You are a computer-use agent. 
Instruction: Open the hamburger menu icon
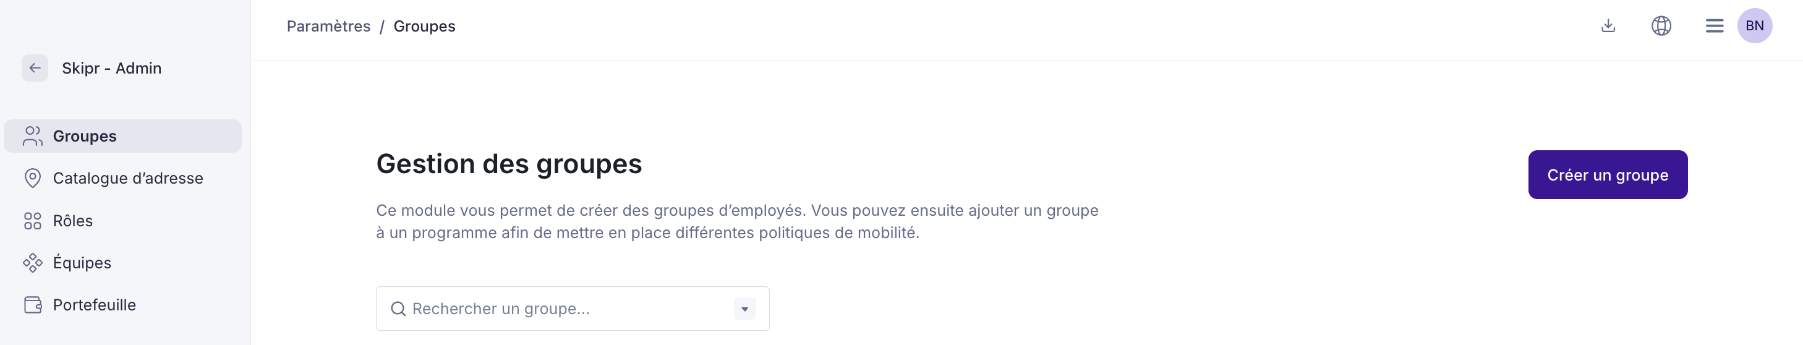1714,26
